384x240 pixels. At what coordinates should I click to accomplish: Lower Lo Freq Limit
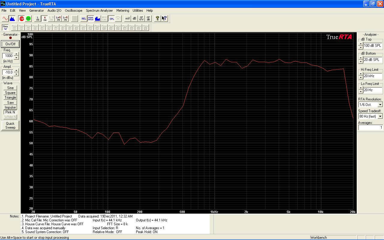[361, 91]
